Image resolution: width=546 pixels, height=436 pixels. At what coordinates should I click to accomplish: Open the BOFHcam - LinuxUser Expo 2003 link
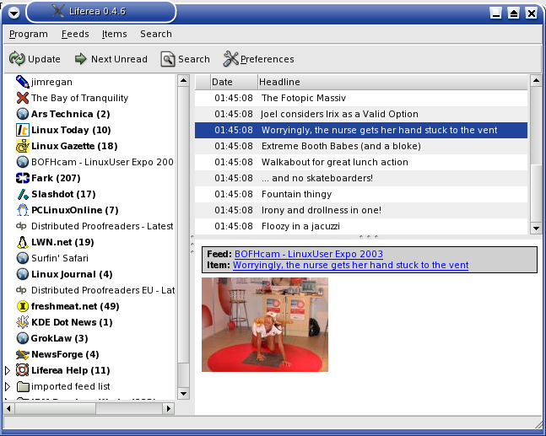click(308, 254)
